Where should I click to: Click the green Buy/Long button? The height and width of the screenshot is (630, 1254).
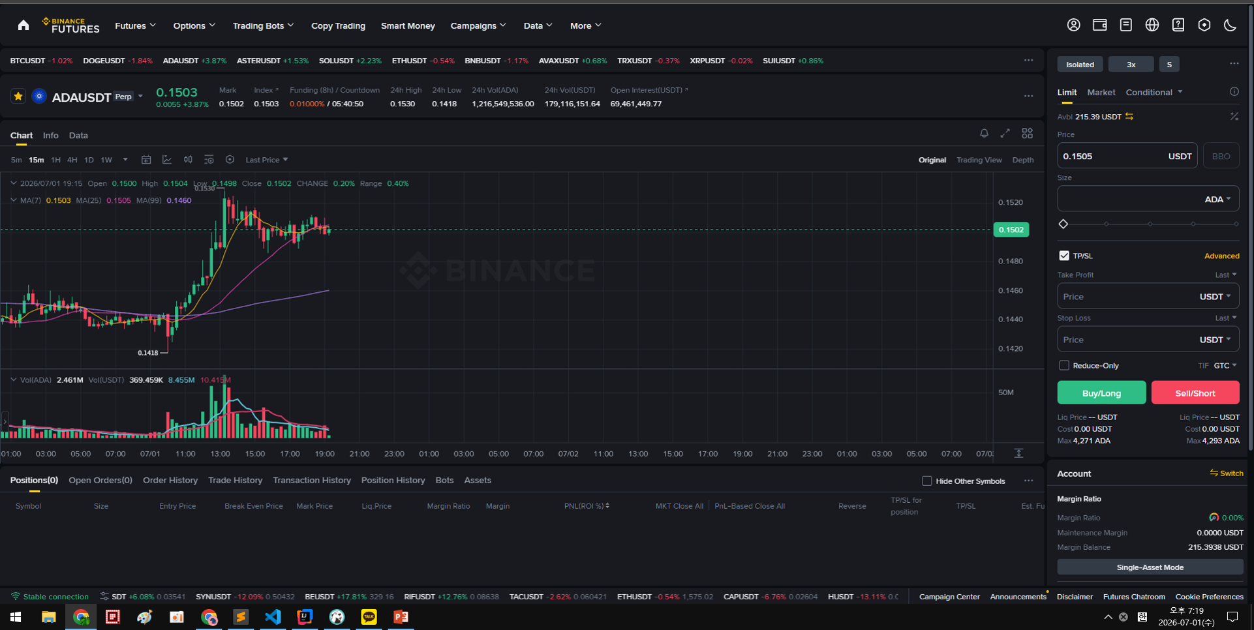coord(1101,393)
